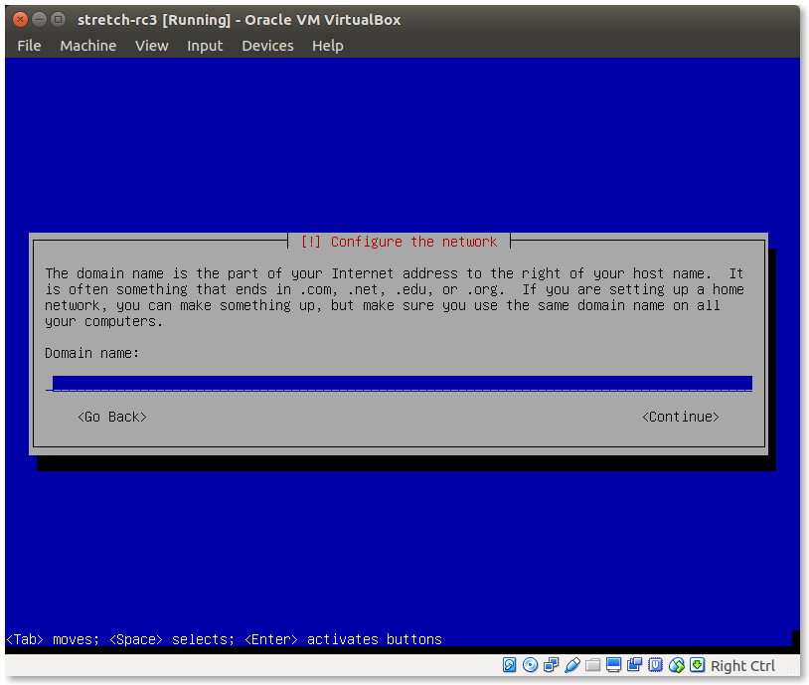The width and height of the screenshot is (809, 685).
Task: Focus the Domain name input field
Action: (x=399, y=383)
